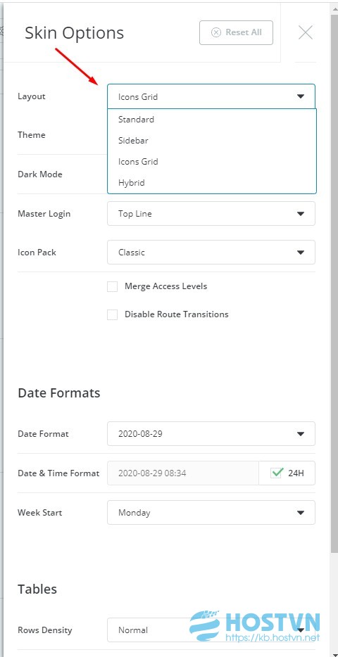Open the Rows Density dropdown
The height and width of the screenshot is (657, 338).
(x=211, y=630)
